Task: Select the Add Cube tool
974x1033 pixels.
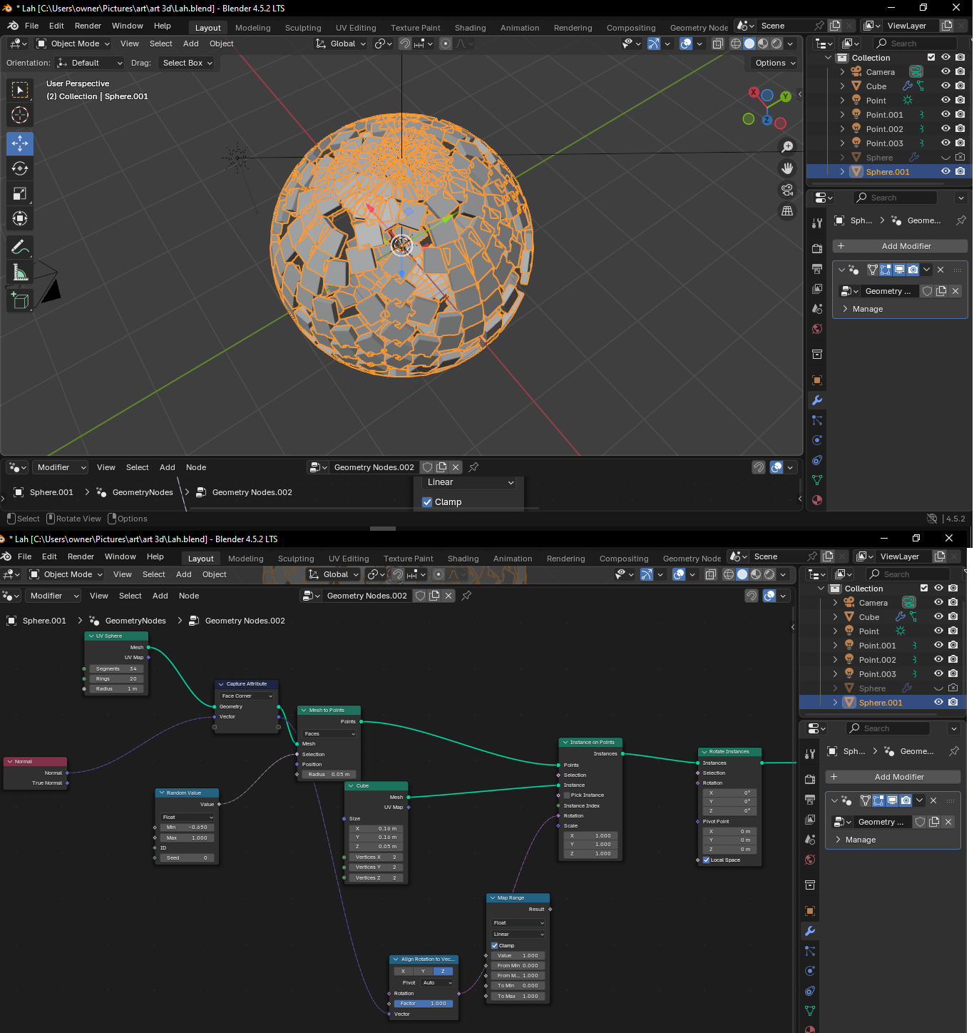Action: (20, 300)
